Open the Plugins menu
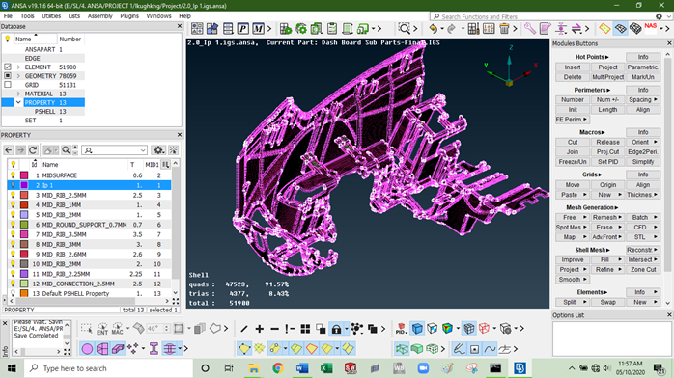This screenshot has height=378, width=674. [x=129, y=15]
